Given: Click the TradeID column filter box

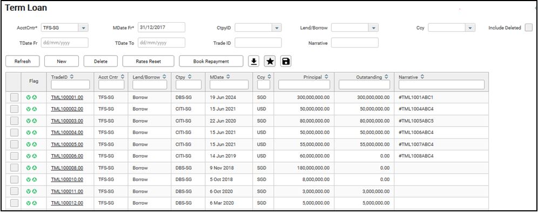Looking at the screenshot, I should coord(70,85).
